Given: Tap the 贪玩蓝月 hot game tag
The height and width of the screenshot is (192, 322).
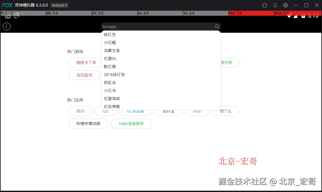Looking at the screenshot, I should 84,75.
